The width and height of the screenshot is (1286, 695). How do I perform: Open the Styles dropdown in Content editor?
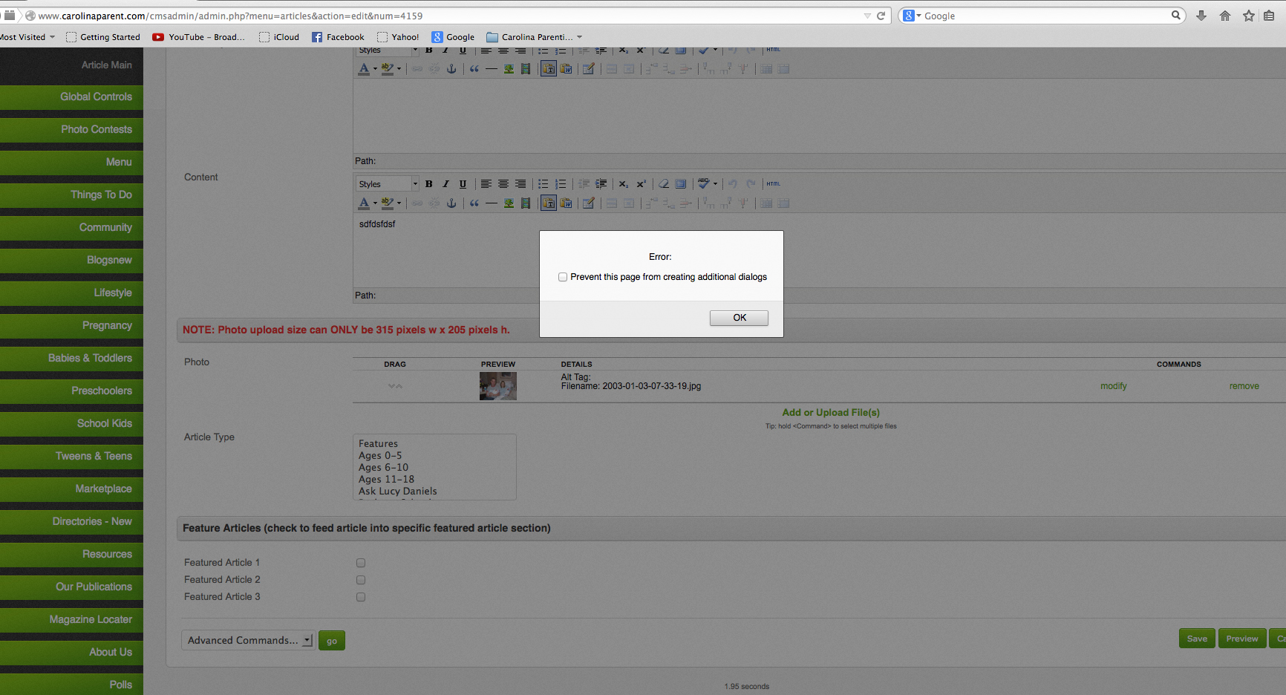click(x=388, y=184)
